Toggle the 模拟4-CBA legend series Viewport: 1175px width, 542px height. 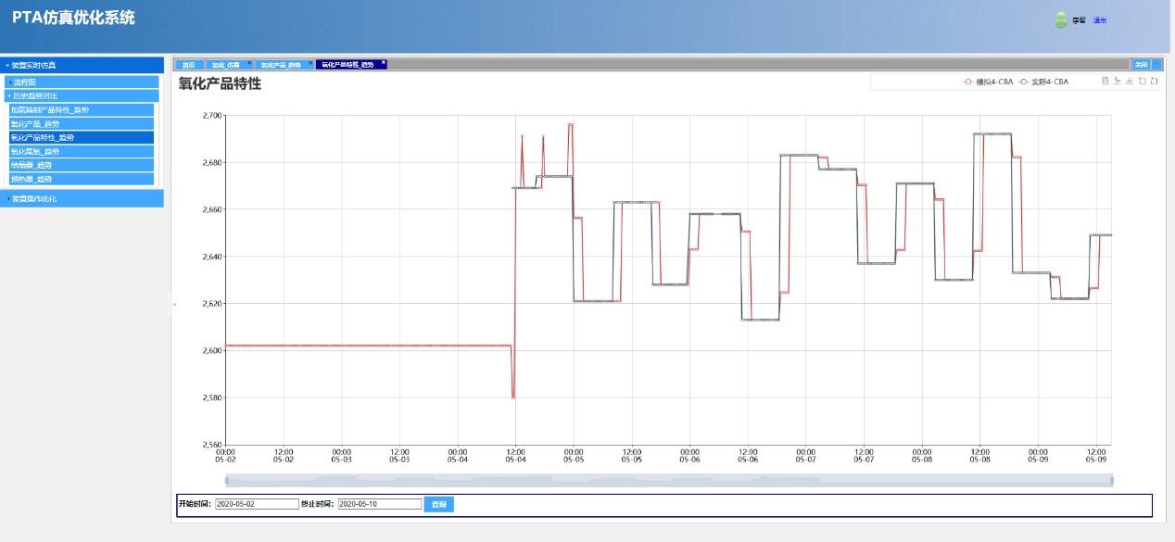point(988,82)
